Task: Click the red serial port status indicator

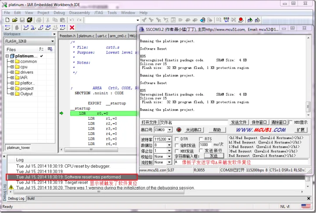Action: [x=179, y=130]
